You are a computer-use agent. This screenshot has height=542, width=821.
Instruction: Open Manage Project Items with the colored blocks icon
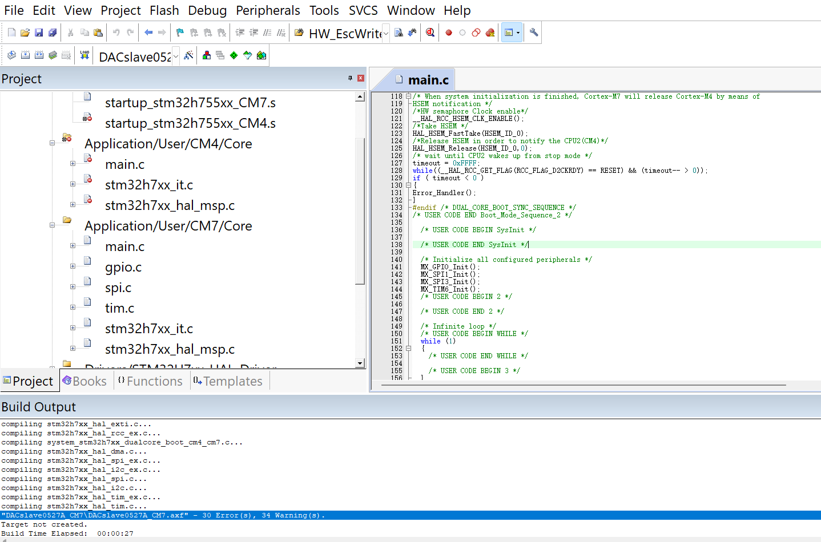click(207, 55)
